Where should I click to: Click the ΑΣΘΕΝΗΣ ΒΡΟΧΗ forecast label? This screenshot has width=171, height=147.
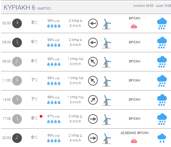135,133
